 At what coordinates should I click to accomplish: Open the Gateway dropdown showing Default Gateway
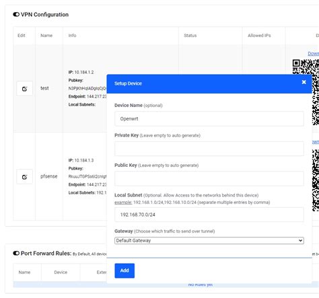pyautogui.click(x=209, y=240)
